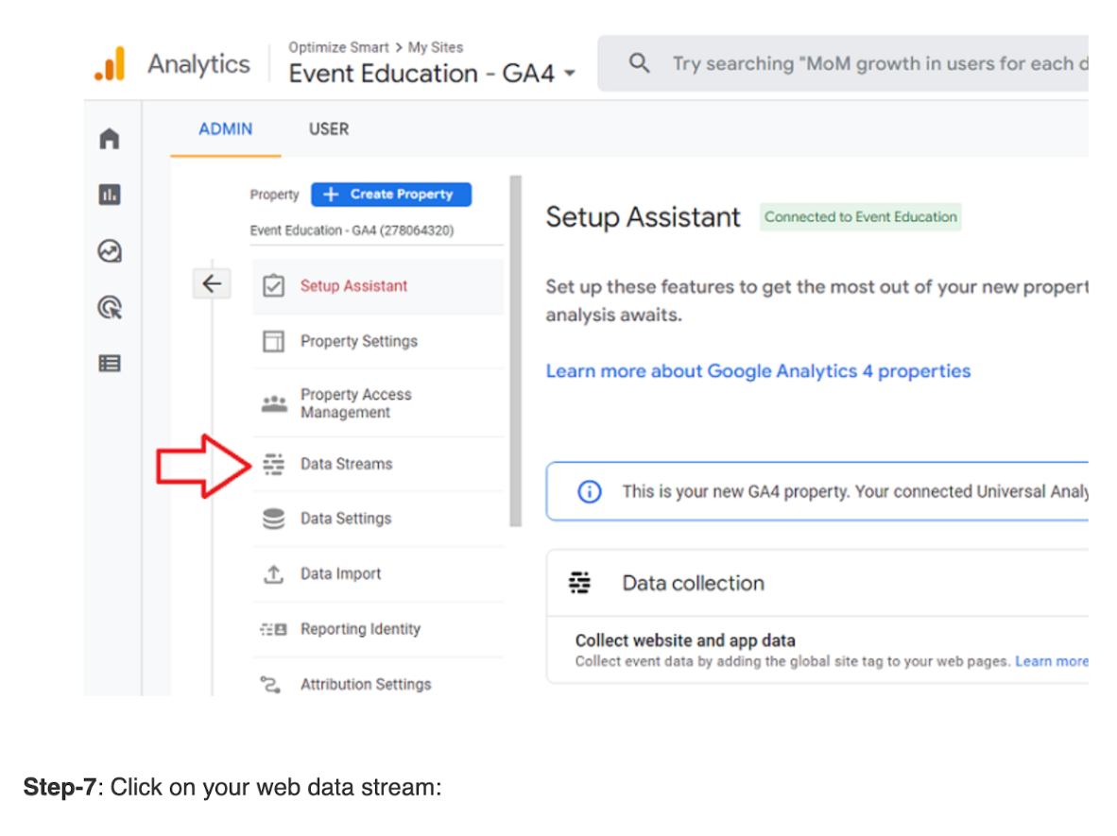Open the Advertising cursor icon in sidebar

tap(110, 308)
